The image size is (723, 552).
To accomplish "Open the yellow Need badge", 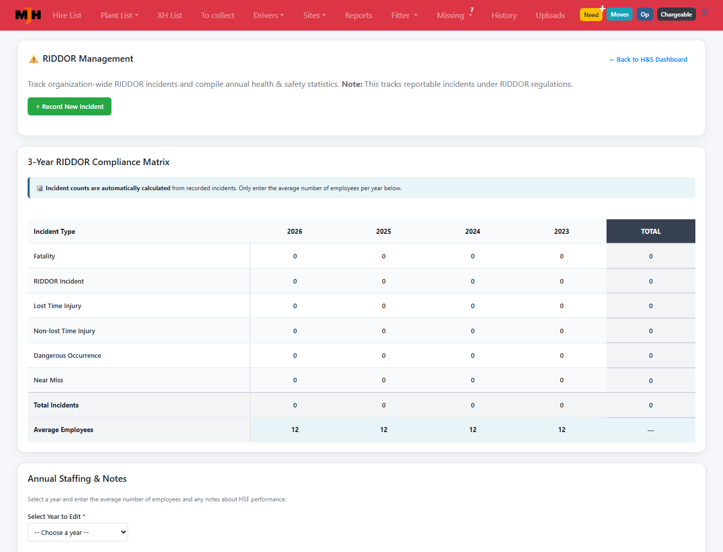I will 591,15.
